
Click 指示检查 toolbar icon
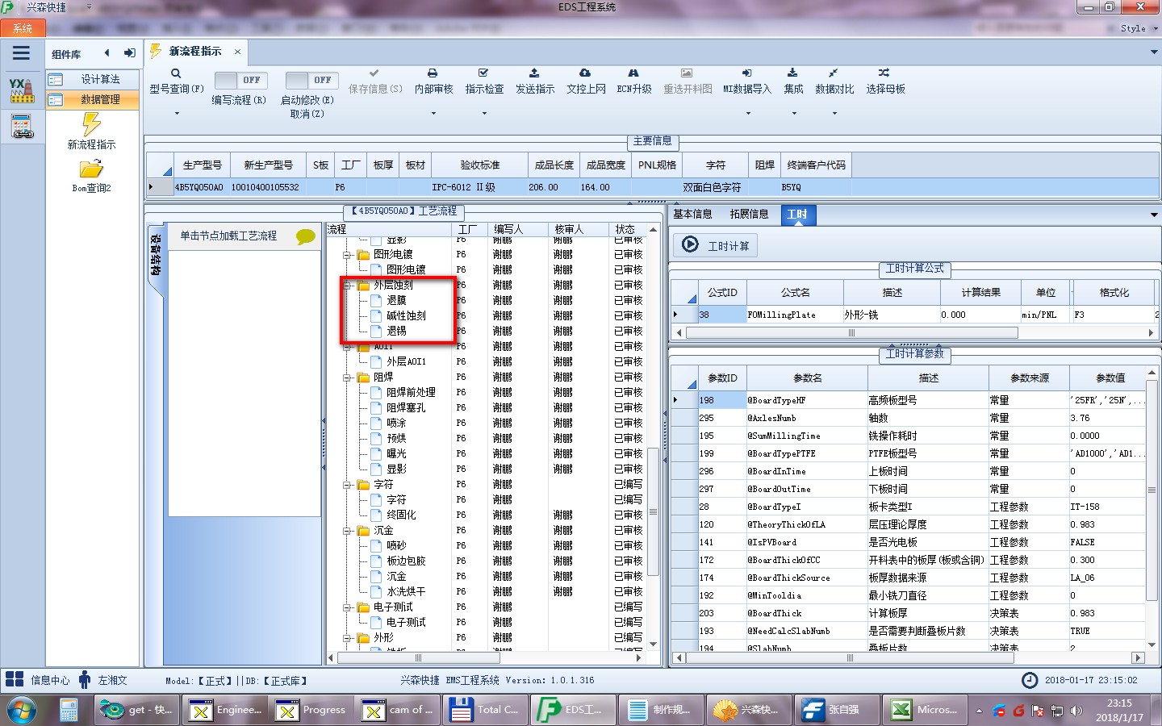[x=483, y=73]
